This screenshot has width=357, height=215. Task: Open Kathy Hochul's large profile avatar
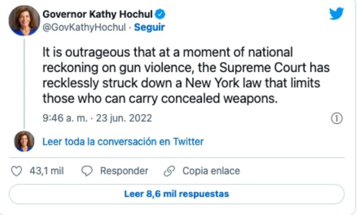24,21
